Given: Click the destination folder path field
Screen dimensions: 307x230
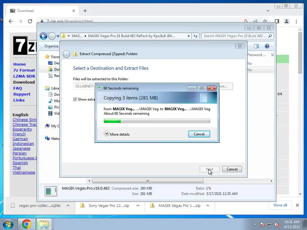Looking at the screenshot, I should tap(84, 86).
